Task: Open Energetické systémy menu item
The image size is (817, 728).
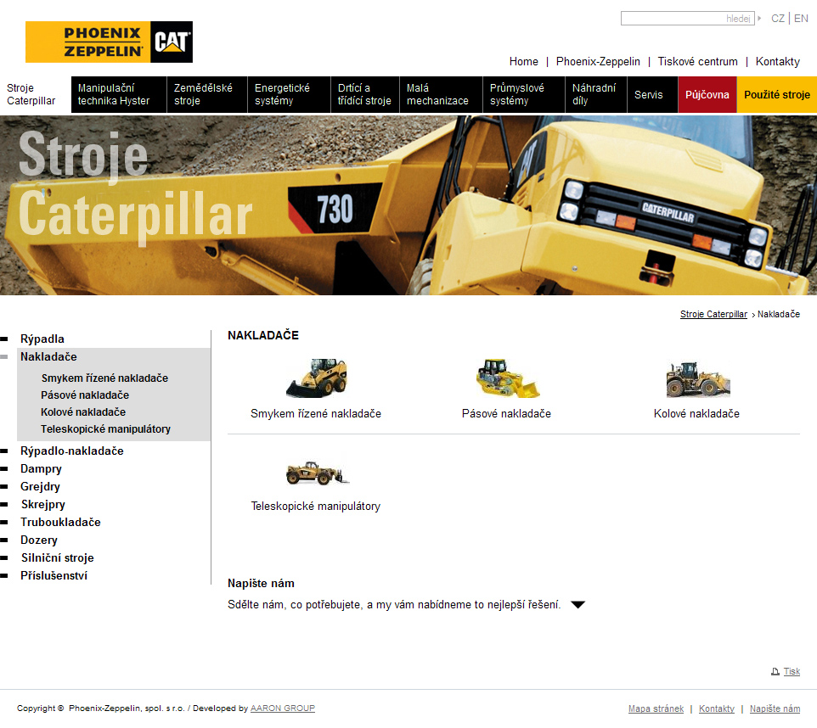Action: coord(290,94)
